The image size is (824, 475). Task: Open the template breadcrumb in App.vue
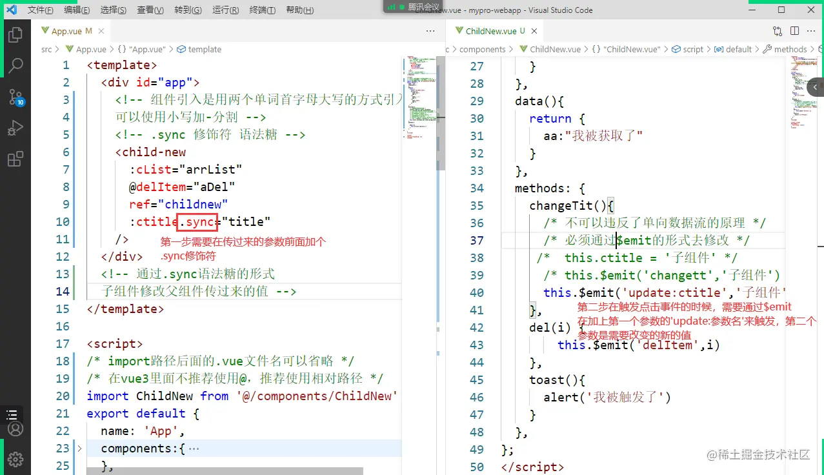tap(199, 49)
